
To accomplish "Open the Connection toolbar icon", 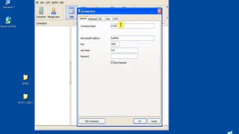I will (x=41, y=12).
